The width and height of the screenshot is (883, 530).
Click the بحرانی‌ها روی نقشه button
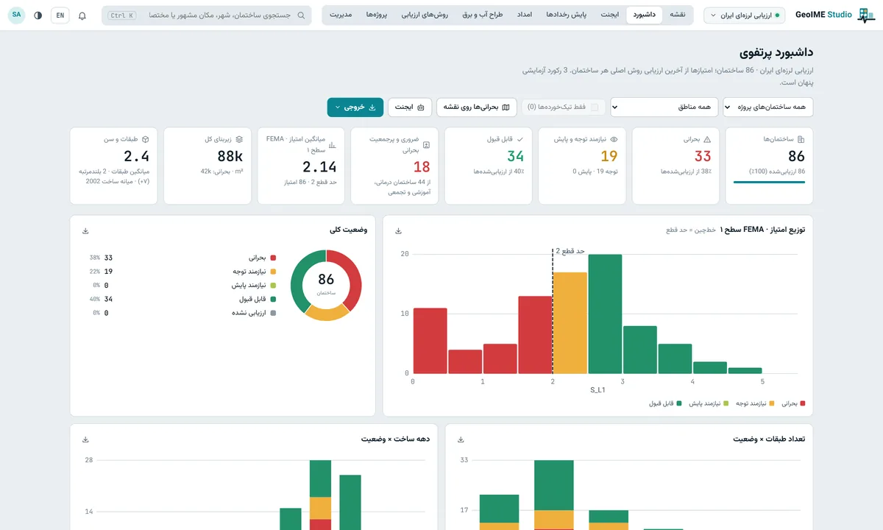pyautogui.click(x=476, y=107)
